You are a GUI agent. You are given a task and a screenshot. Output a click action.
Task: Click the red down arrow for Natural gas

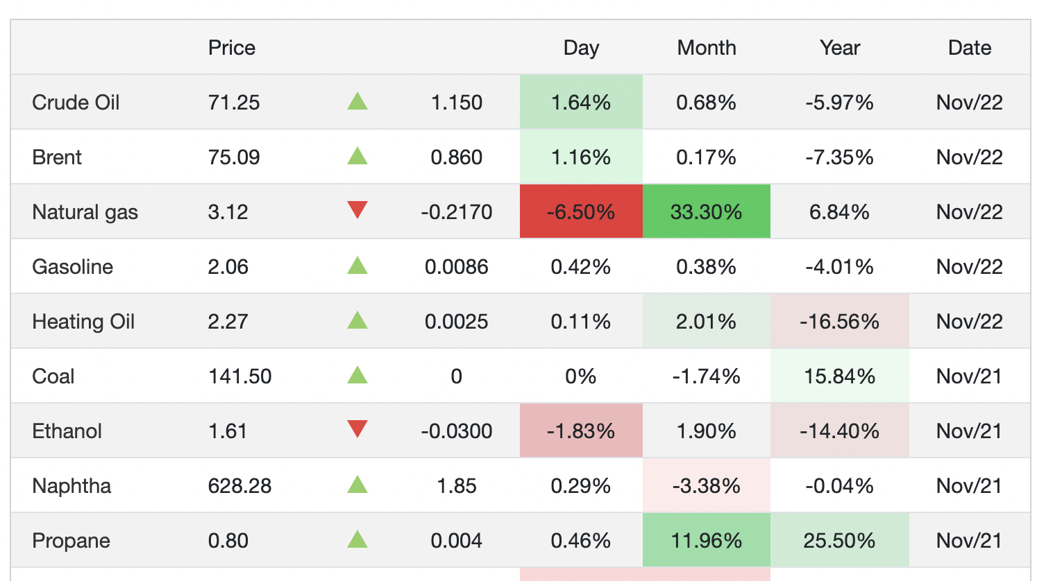357,210
